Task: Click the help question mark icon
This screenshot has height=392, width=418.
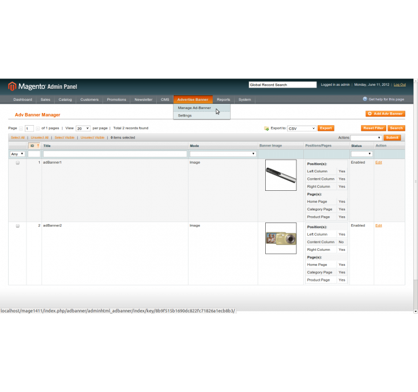Action: (x=365, y=99)
